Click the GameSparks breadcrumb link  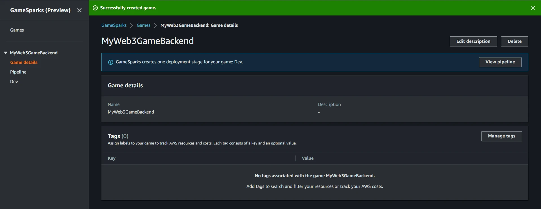pos(114,25)
